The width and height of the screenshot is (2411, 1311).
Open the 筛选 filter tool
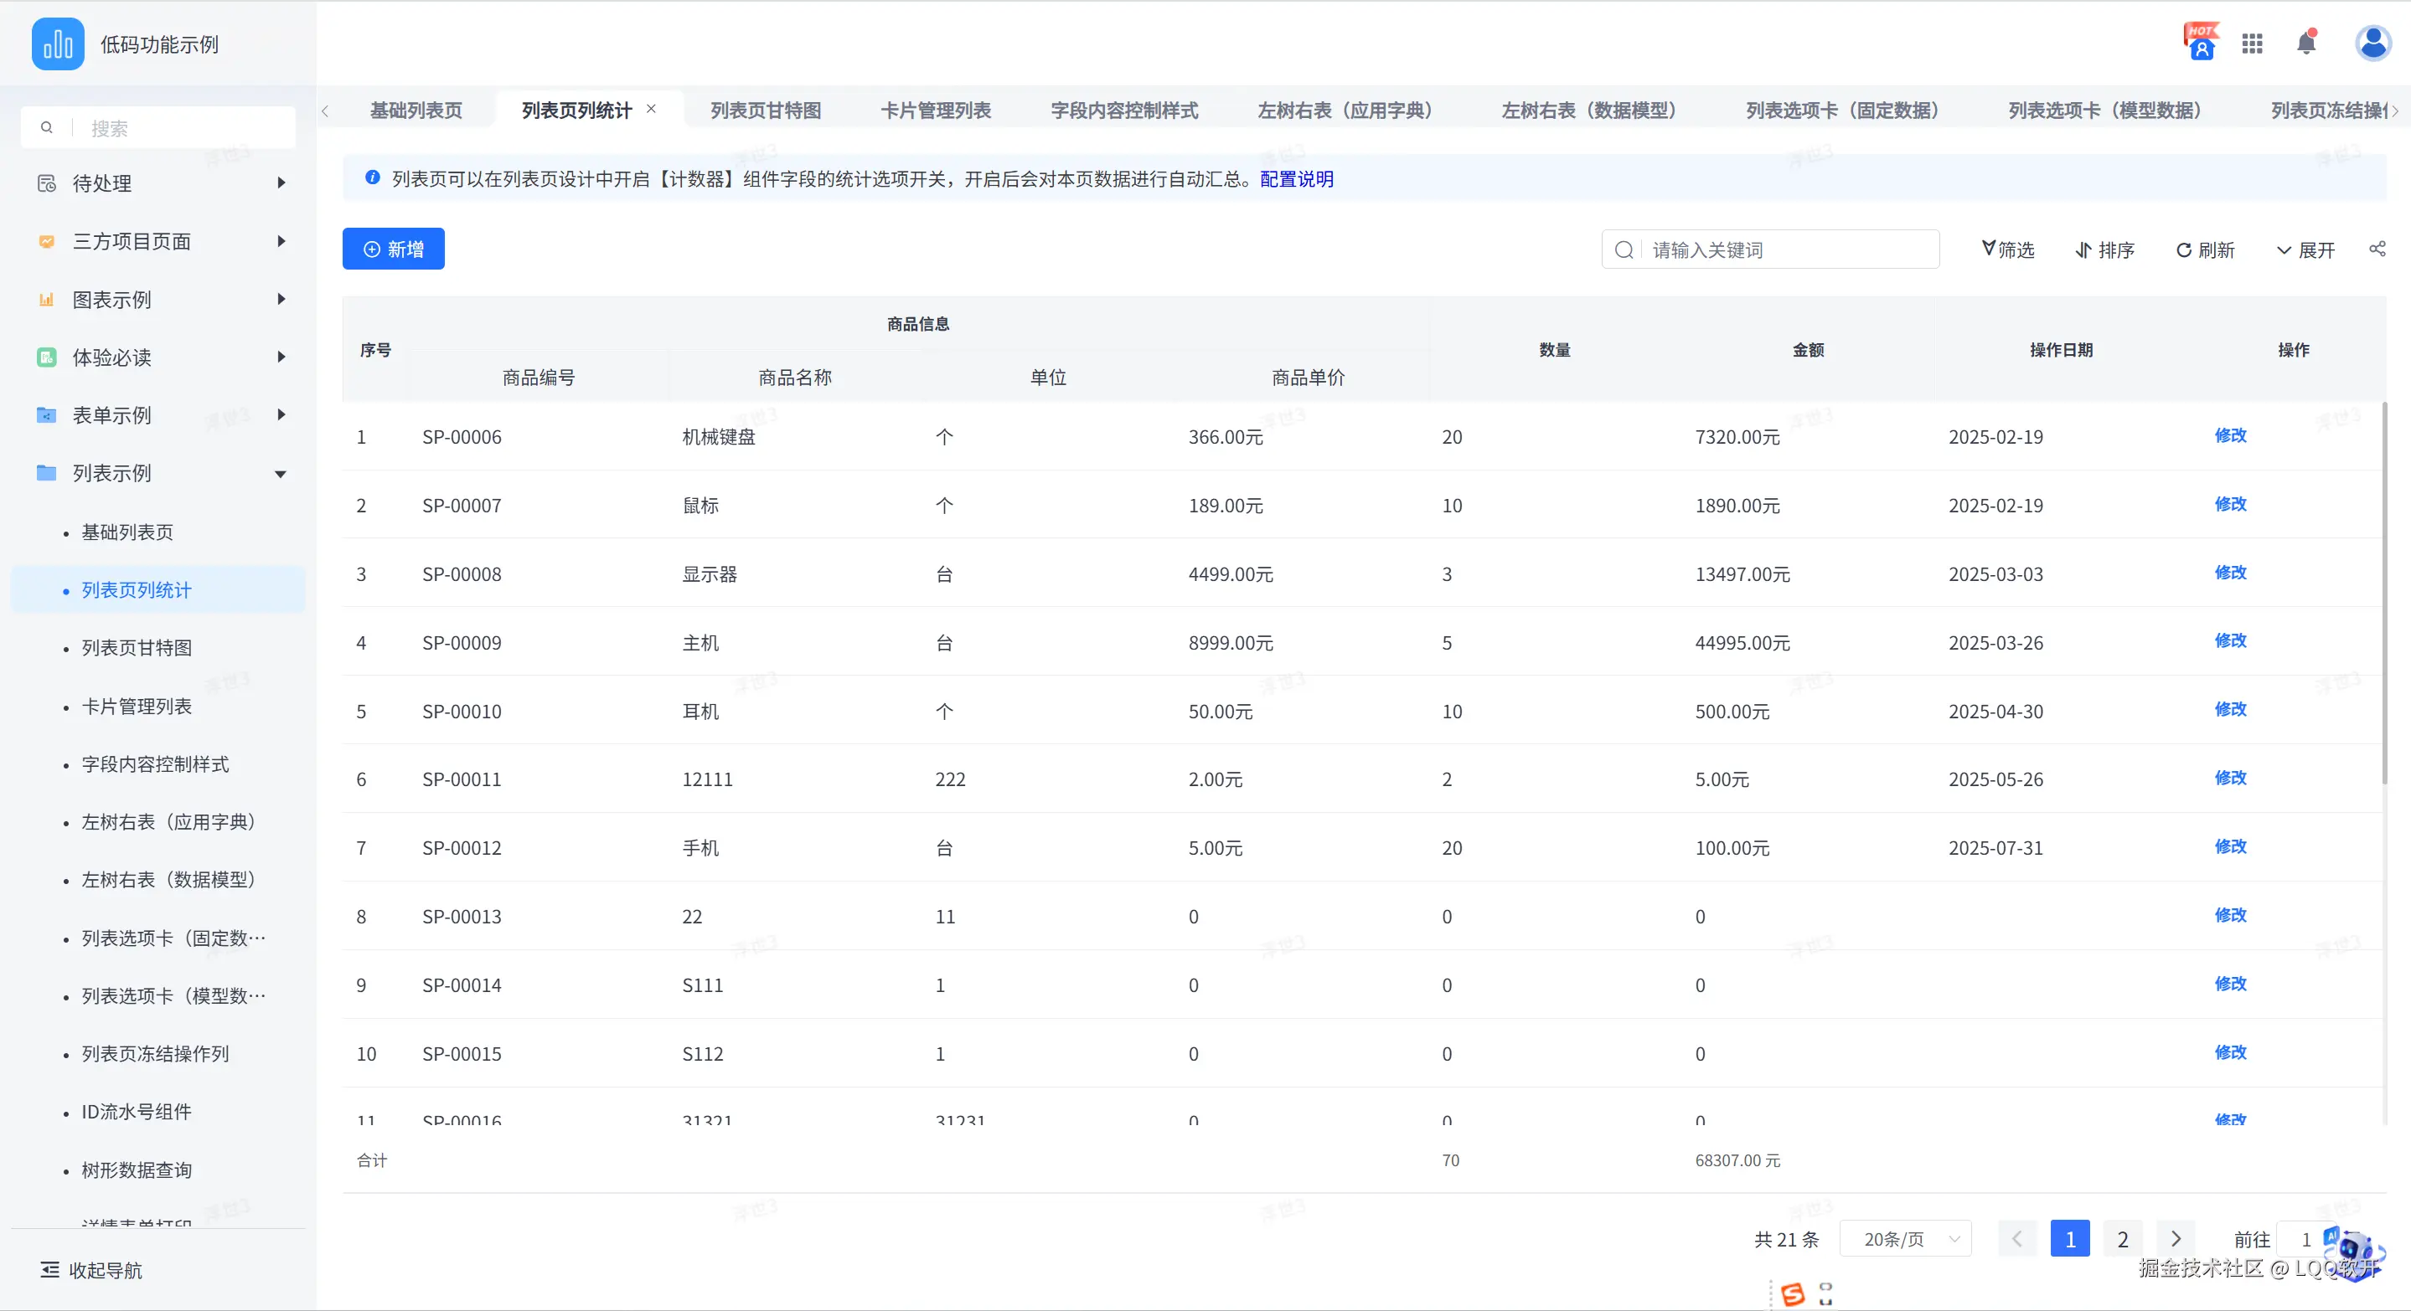click(2007, 249)
